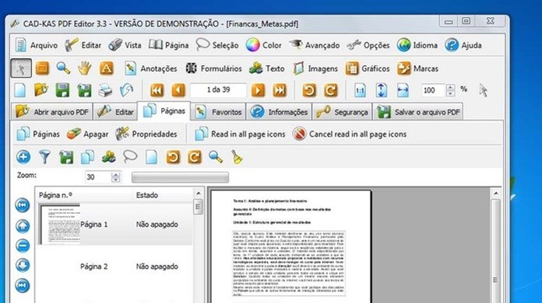The height and width of the screenshot is (303, 542).
Task: Select the magnifier zoom tool in second row
Action: coord(63,68)
